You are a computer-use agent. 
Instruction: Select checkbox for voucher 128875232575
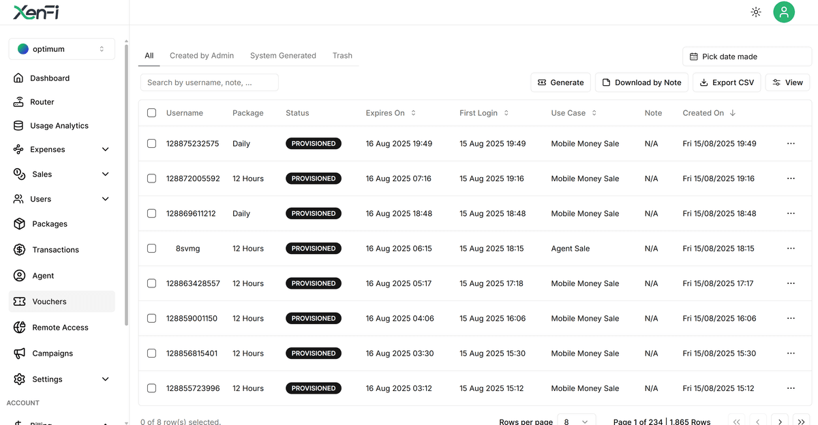(152, 144)
